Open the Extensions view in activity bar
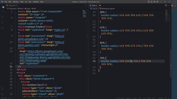177x99 pixels. [3, 28]
